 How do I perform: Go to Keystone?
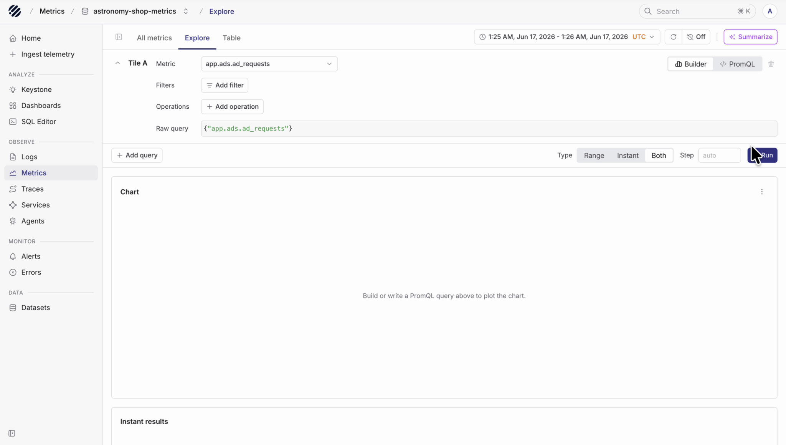point(36,89)
